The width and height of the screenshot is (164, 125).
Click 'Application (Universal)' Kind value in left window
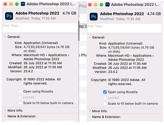tap(41, 43)
